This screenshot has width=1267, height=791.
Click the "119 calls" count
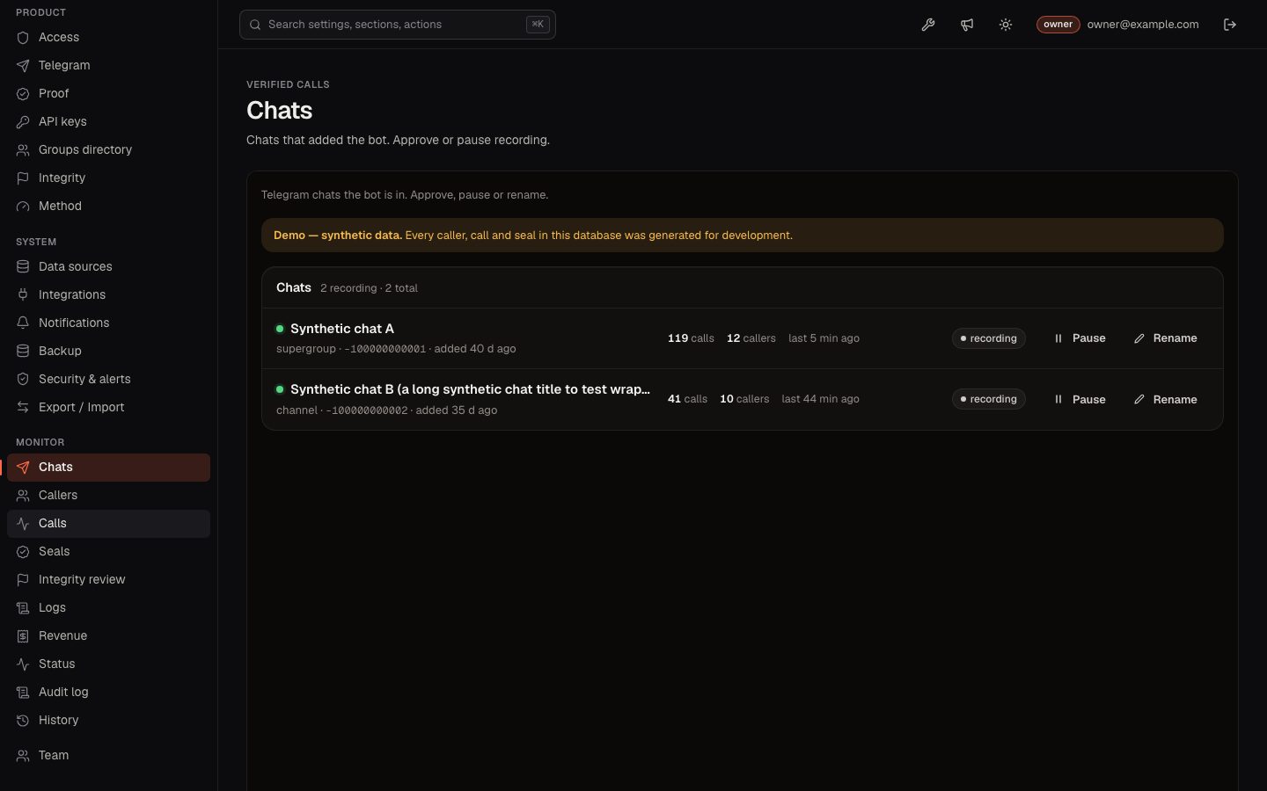pos(691,338)
